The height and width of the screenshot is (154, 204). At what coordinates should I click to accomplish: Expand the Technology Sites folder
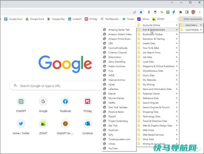[x=158, y=116]
